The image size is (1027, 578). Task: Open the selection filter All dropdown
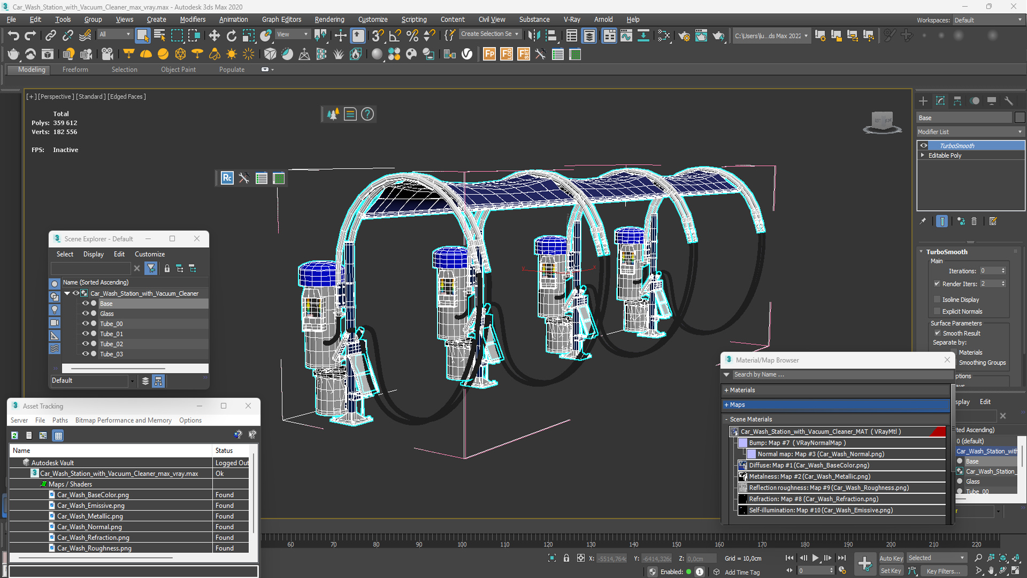115,34
